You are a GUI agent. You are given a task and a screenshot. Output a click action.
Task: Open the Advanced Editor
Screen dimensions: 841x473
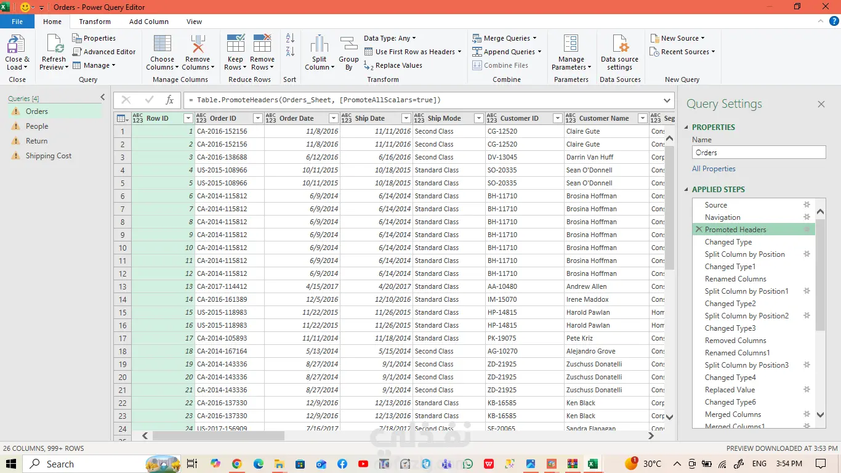pos(104,52)
